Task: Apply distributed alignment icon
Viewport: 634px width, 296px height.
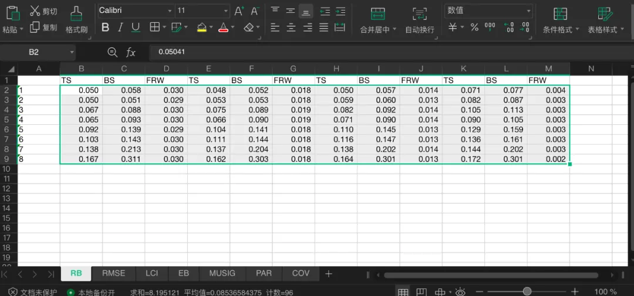Action: click(x=340, y=28)
